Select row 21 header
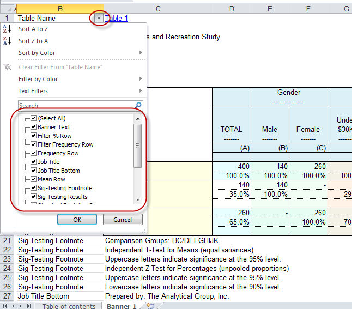 7,240
